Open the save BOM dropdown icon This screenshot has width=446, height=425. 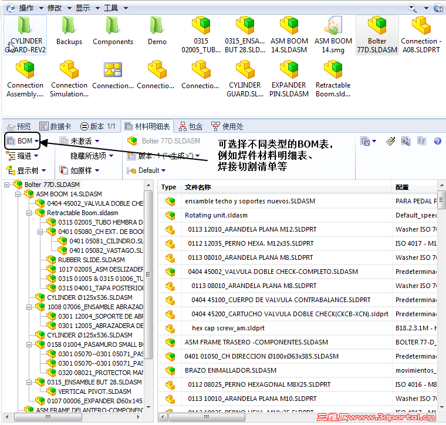coord(368,141)
